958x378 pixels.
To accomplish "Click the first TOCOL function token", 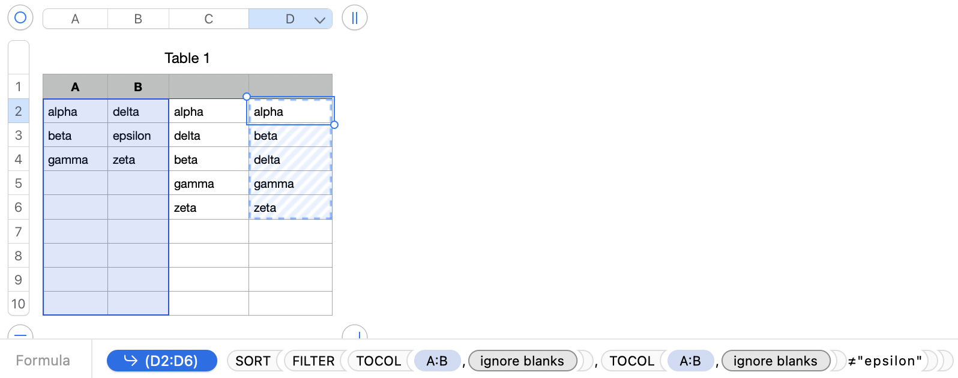I will coord(378,361).
